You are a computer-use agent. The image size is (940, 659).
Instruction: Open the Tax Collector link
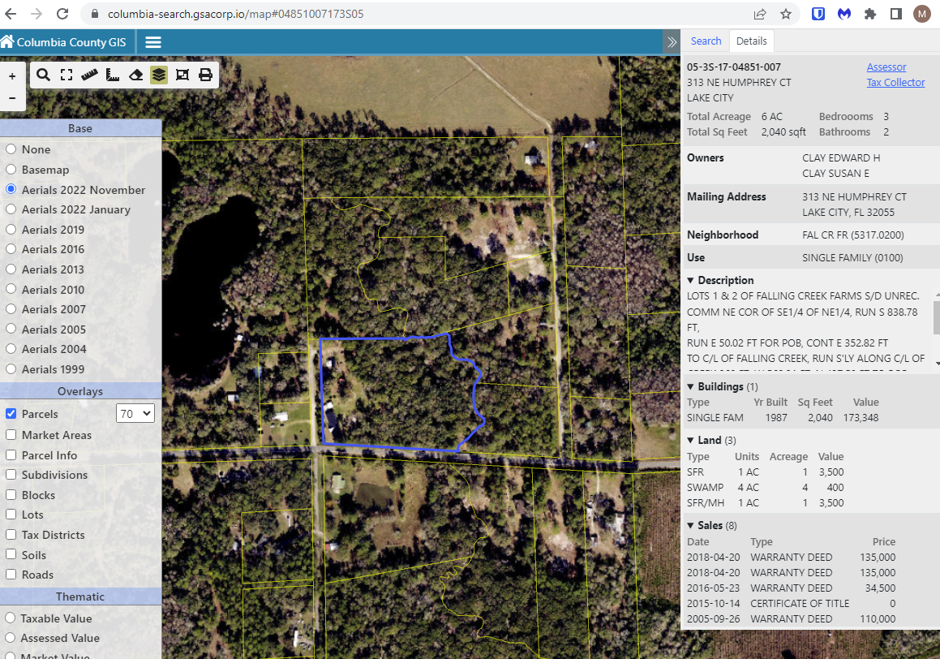tap(895, 83)
